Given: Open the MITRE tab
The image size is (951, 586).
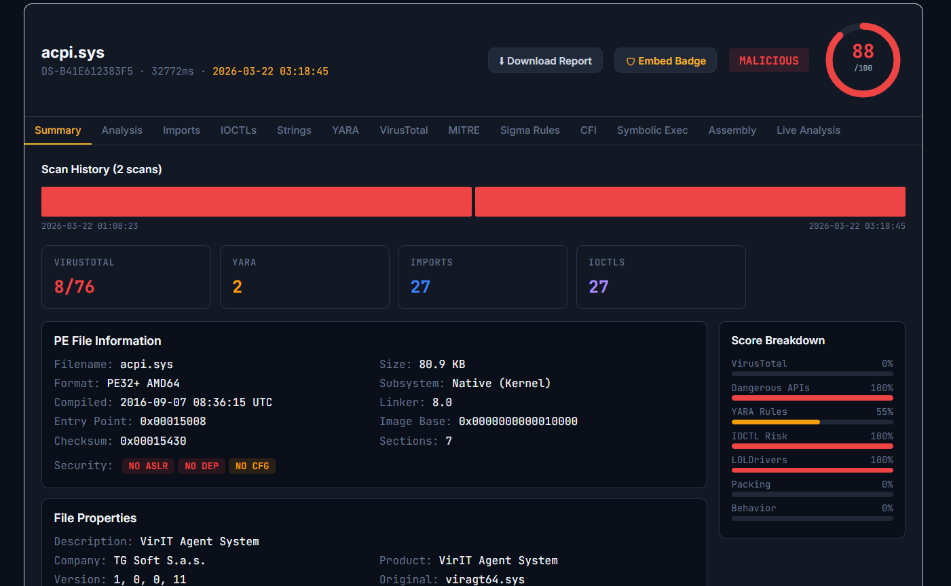Looking at the screenshot, I should (x=464, y=130).
